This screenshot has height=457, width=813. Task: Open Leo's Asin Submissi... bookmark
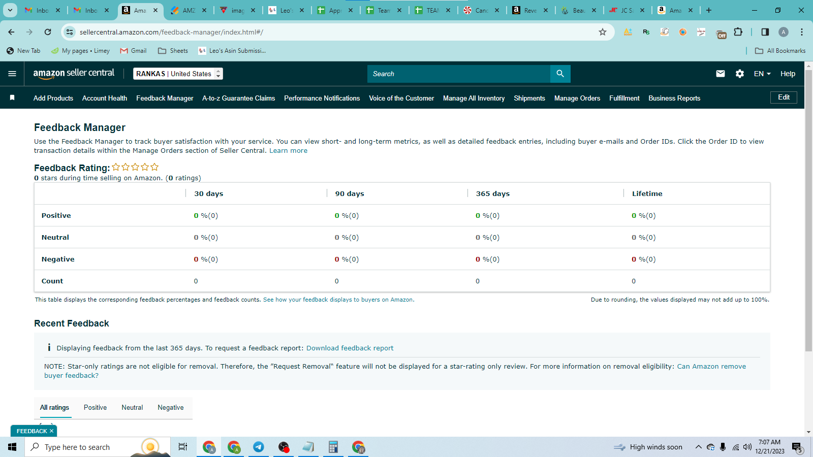[232, 51]
